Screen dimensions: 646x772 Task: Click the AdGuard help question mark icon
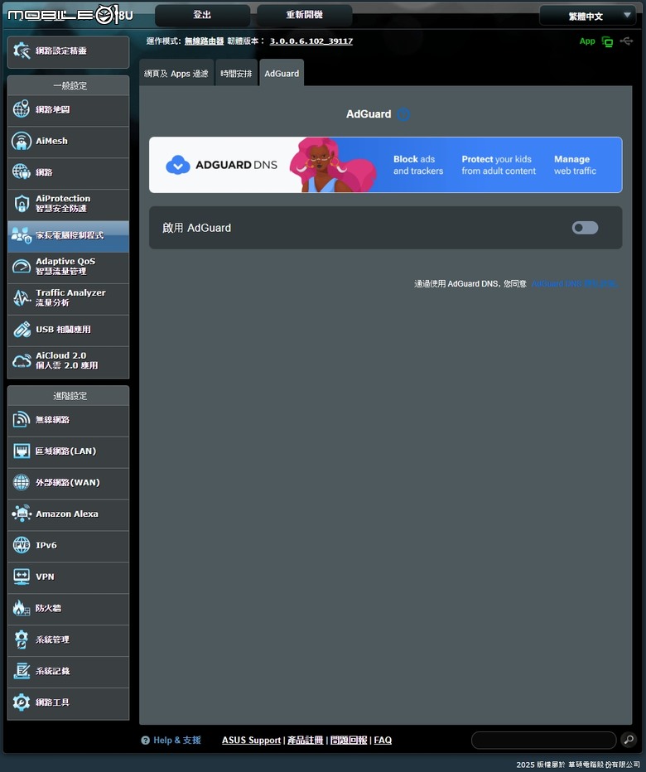click(x=403, y=114)
